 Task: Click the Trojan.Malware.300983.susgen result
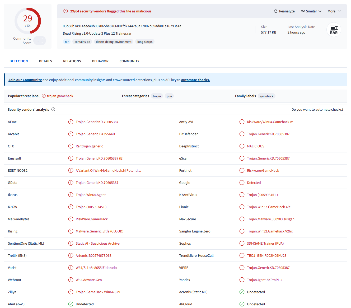click(x=271, y=219)
